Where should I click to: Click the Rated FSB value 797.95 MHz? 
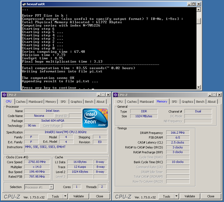(37, 177)
